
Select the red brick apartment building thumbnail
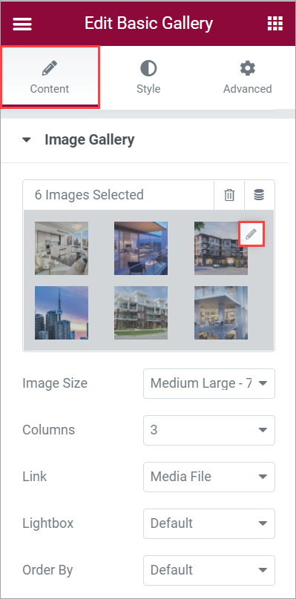click(x=141, y=313)
